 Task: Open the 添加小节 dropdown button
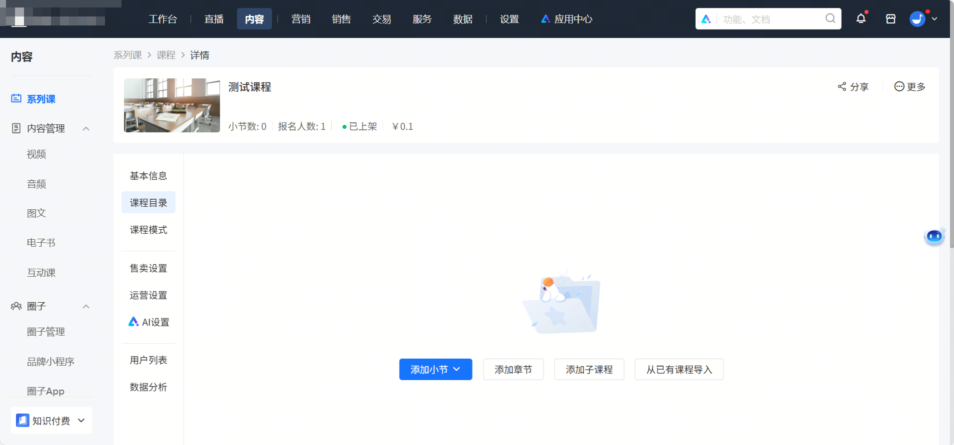435,369
